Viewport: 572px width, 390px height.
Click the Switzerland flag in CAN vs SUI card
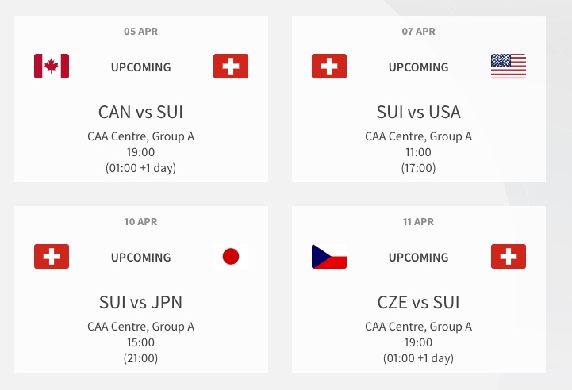[x=231, y=66]
